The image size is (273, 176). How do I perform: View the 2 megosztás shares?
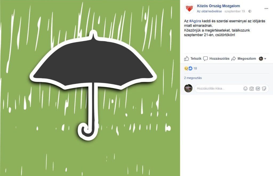[193, 78]
